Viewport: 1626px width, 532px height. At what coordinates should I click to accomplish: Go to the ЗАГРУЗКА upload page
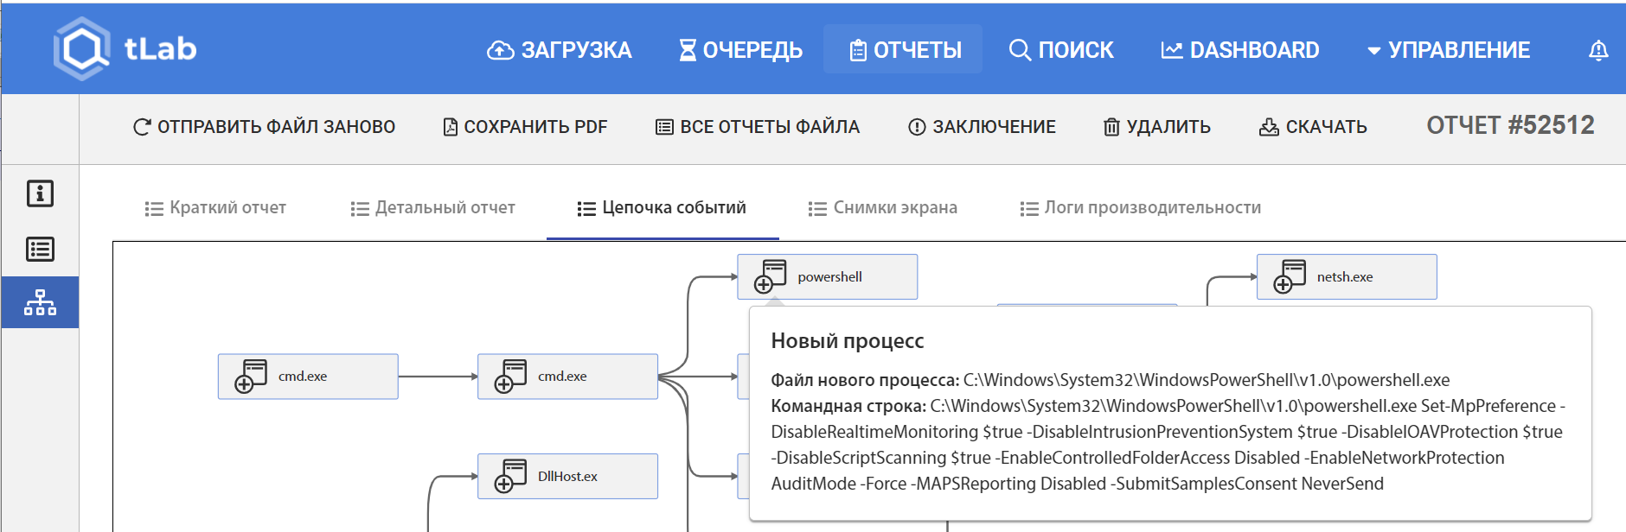(x=560, y=50)
